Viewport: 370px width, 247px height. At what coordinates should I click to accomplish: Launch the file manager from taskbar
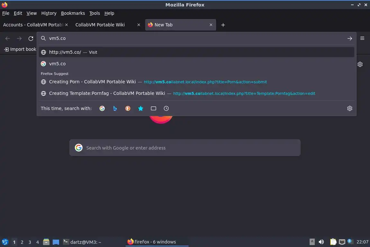46,242
